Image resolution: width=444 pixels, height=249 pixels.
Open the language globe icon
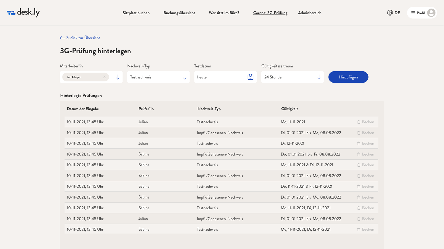coord(390,13)
